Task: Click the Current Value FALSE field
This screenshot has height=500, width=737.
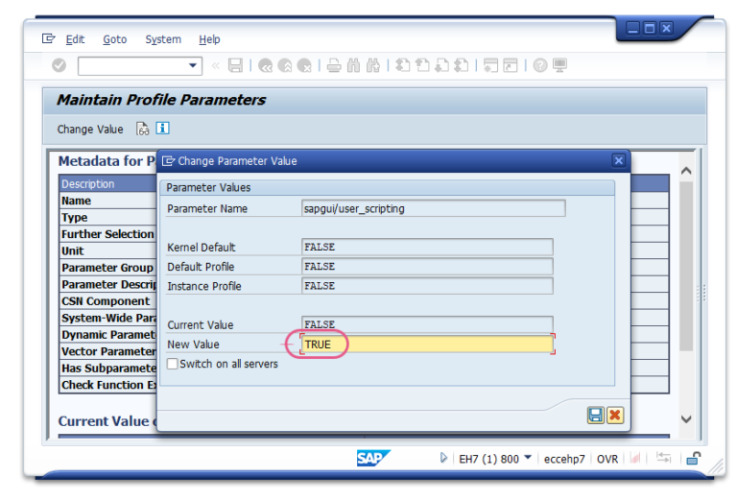Action: [x=427, y=324]
